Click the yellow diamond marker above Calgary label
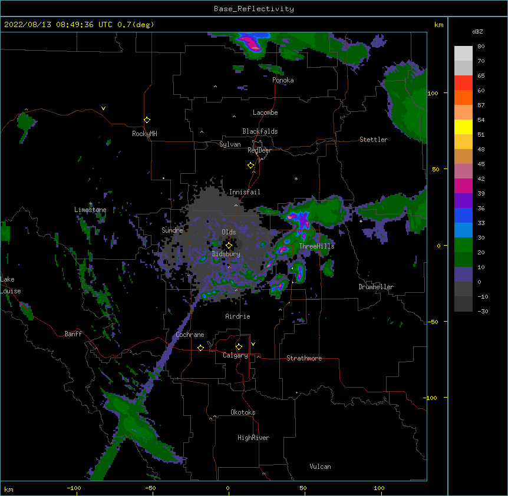 [x=239, y=347]
